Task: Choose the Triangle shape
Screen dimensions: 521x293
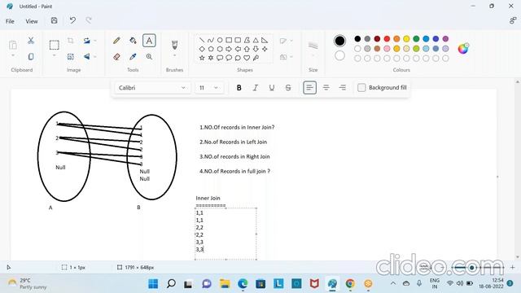Action: point(256,40)
